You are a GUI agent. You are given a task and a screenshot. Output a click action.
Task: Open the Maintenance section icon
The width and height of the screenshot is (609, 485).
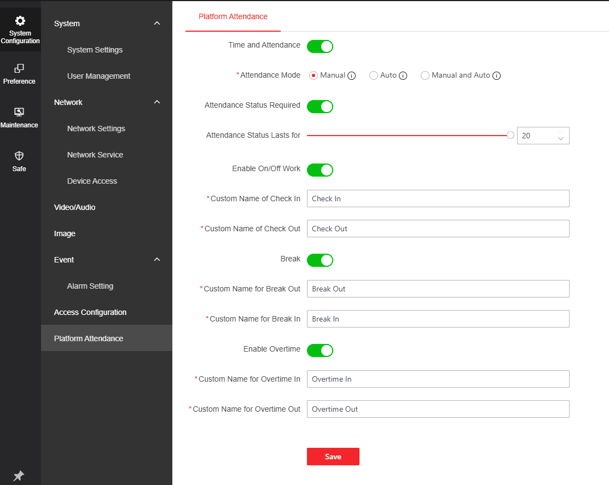pos(19,112)
